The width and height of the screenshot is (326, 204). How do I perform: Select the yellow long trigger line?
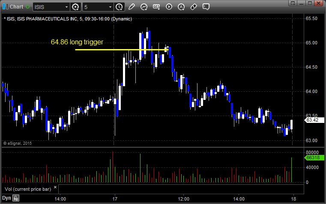pos(122,50)
